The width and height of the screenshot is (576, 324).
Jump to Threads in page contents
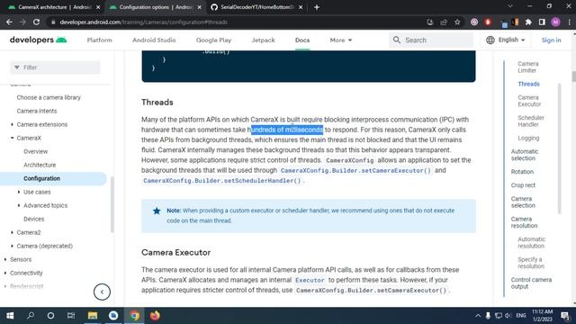click(528, 84)
